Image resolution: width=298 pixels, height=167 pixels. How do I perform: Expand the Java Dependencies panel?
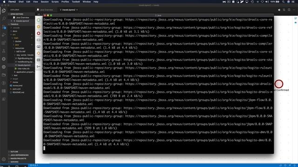[21, 155]
